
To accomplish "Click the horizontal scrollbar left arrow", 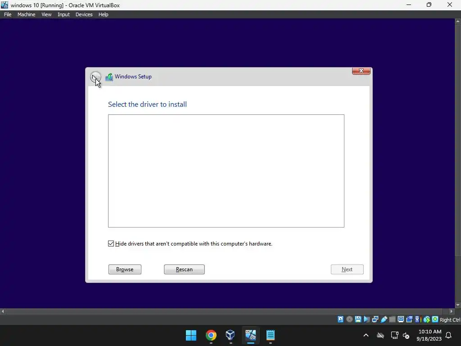I will (x=3, y=311).
